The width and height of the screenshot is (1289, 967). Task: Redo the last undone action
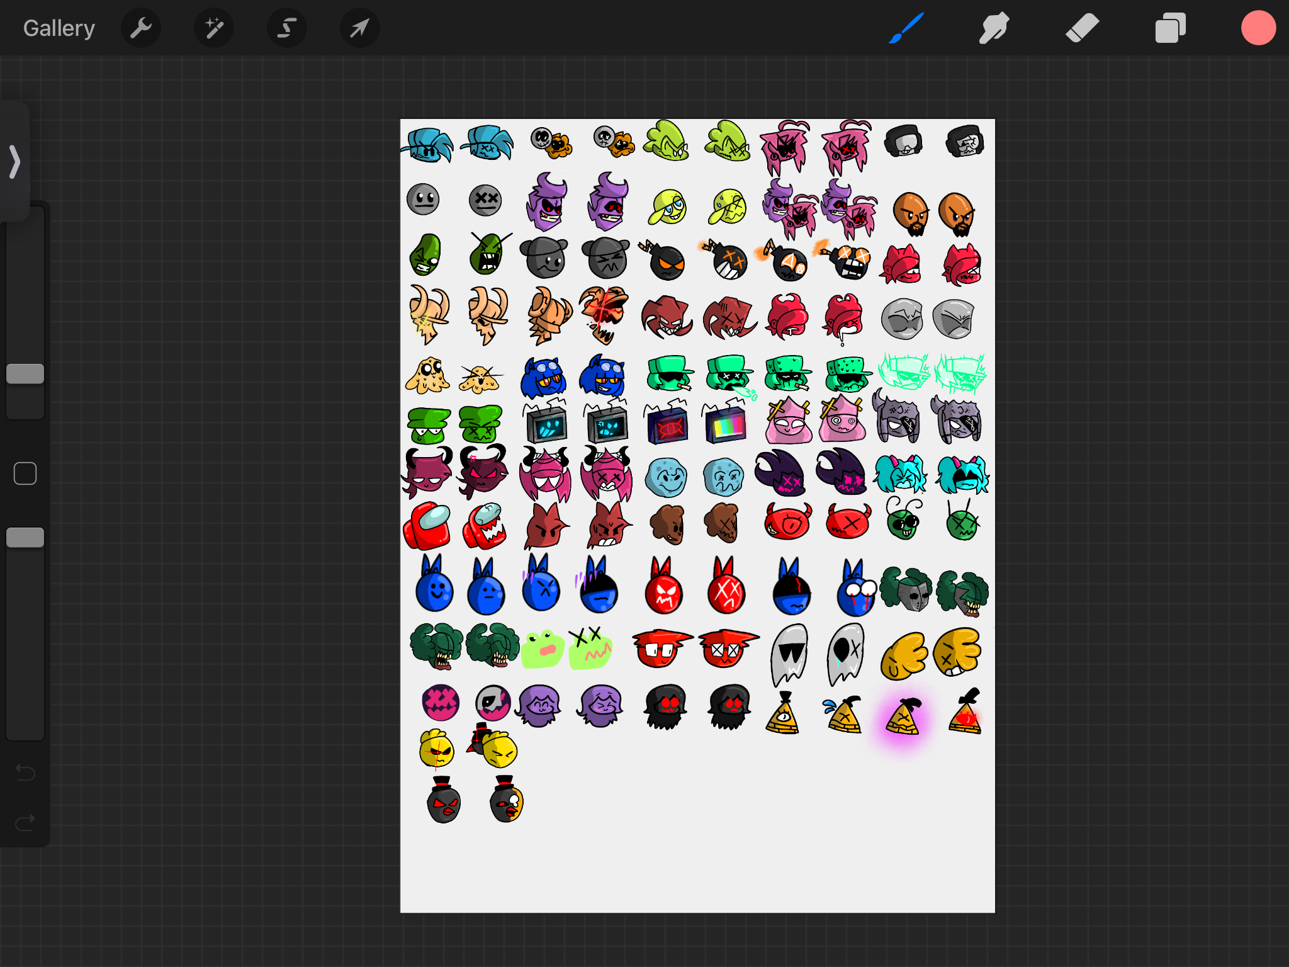[25, 822]
